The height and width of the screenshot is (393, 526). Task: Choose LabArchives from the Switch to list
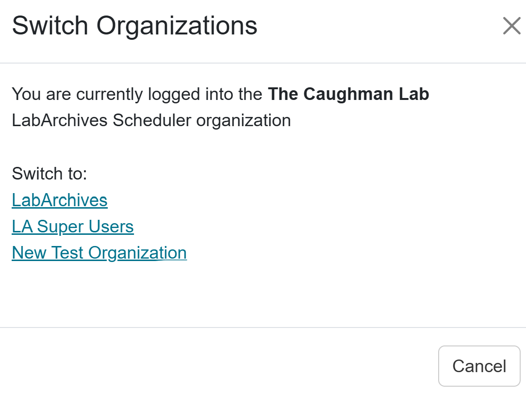point(60,200)
